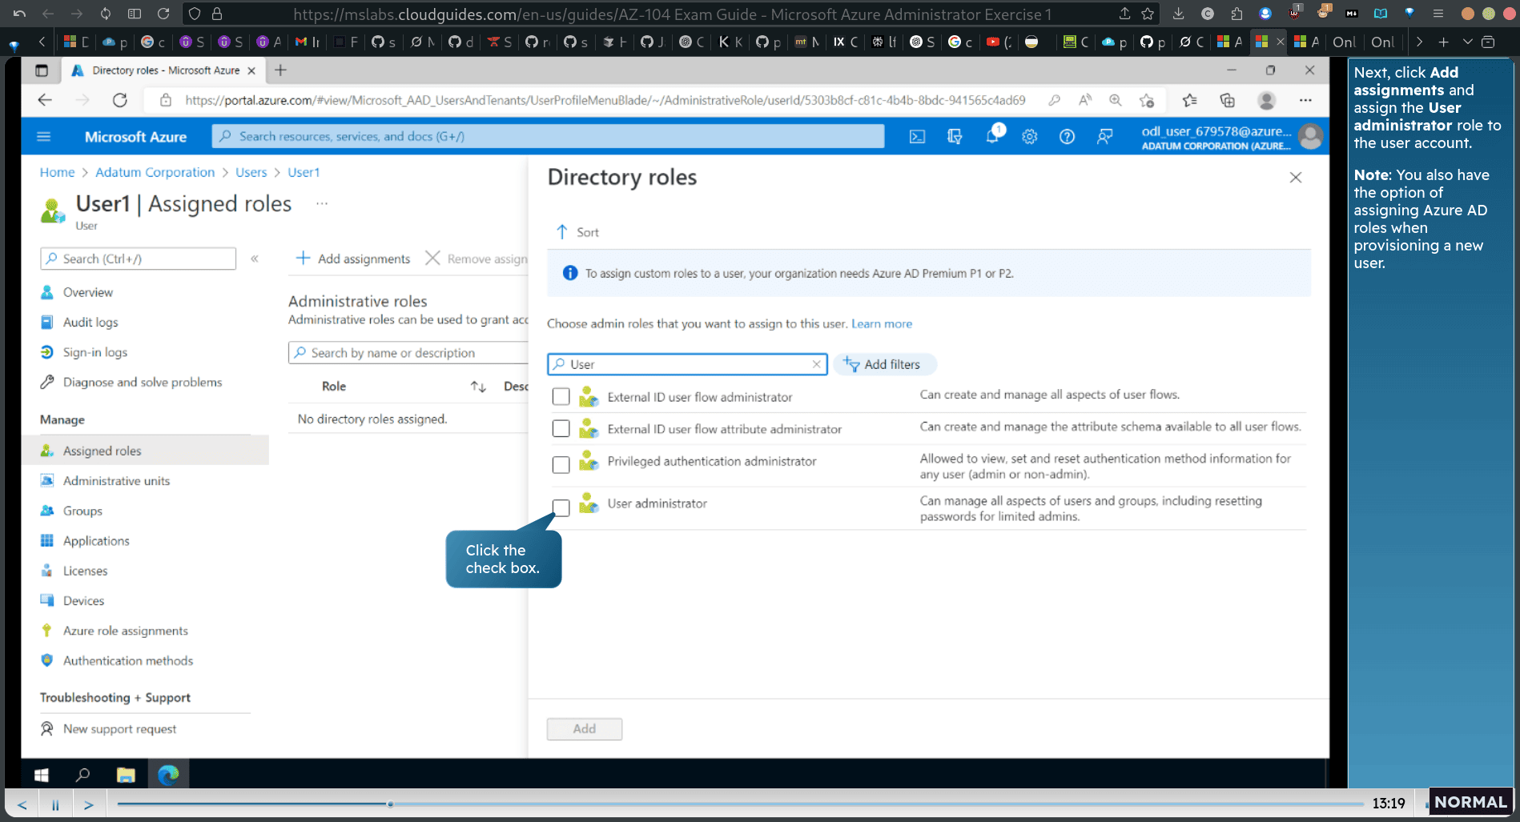
Task: Select Assigned roles menu item
Action: coord(145,451)
